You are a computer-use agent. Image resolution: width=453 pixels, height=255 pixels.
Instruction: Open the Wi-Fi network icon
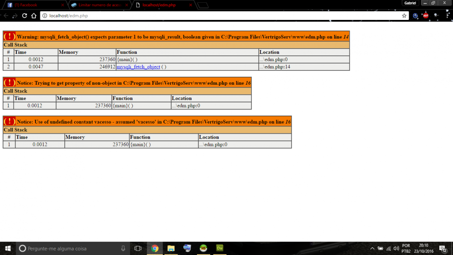pyautogui.click(x=389, y=248)
